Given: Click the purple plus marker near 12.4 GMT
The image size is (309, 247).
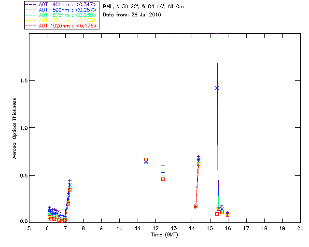Looking at the screenshot, I should pyautogui.click(x=163, y=165).
